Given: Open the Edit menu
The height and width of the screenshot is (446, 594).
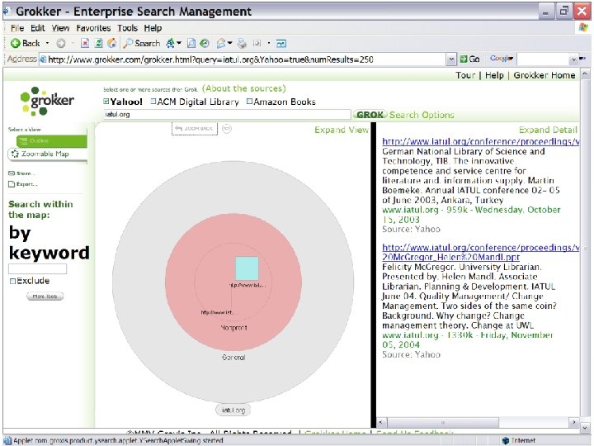Looking at the screenshot, I should tap(37, 28).
